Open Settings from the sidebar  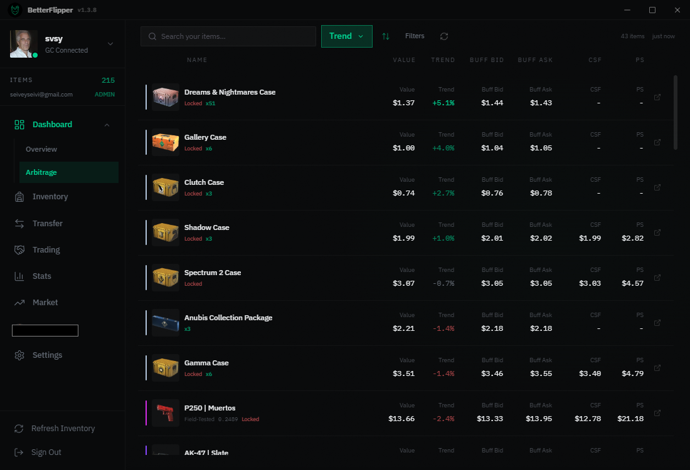tap(46, 355)
